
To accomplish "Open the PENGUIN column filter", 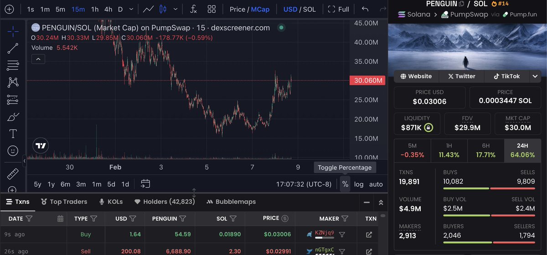I will [183, 219].
